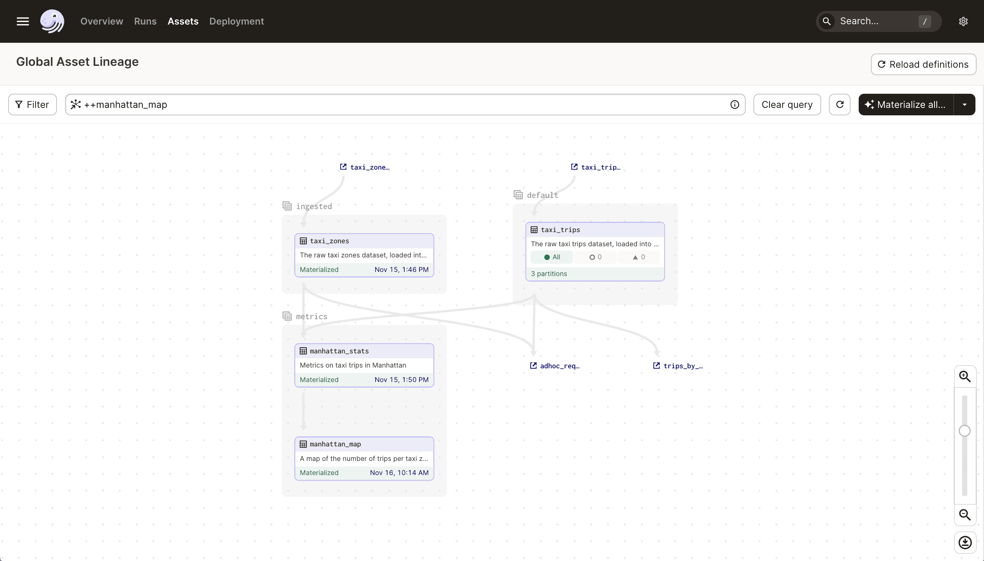Click the query syntax info icon

click(x=734, y=105)
